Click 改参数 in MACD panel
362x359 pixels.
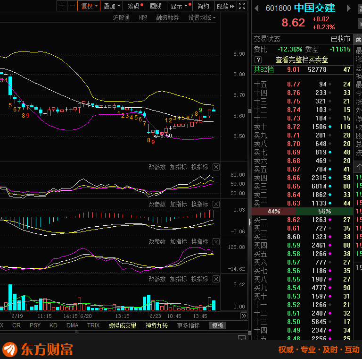(x=157, y=204)
